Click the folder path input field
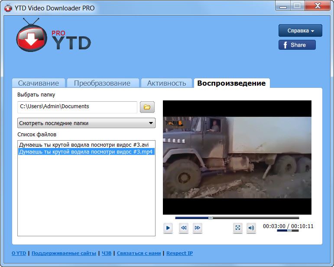The width and height of the screenshot is (334, 267). [x=77, y=106]
